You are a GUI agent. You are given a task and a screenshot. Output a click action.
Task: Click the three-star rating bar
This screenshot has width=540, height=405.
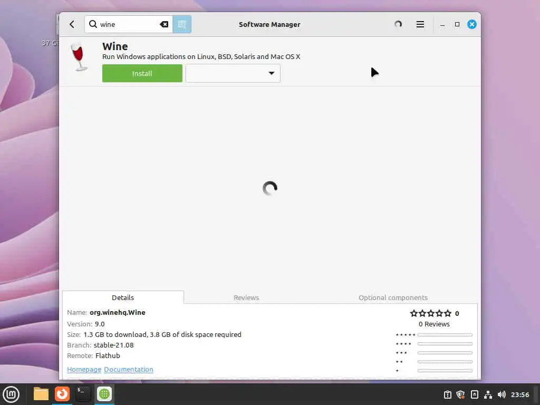445,353
